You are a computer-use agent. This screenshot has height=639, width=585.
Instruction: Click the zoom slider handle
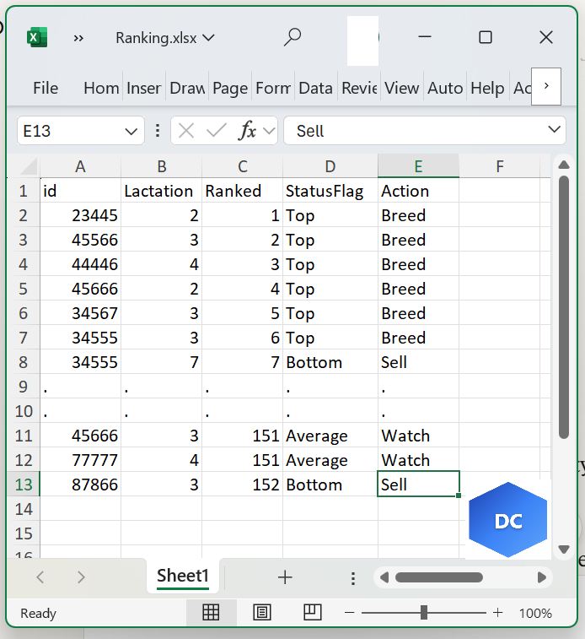click(424, 613)
